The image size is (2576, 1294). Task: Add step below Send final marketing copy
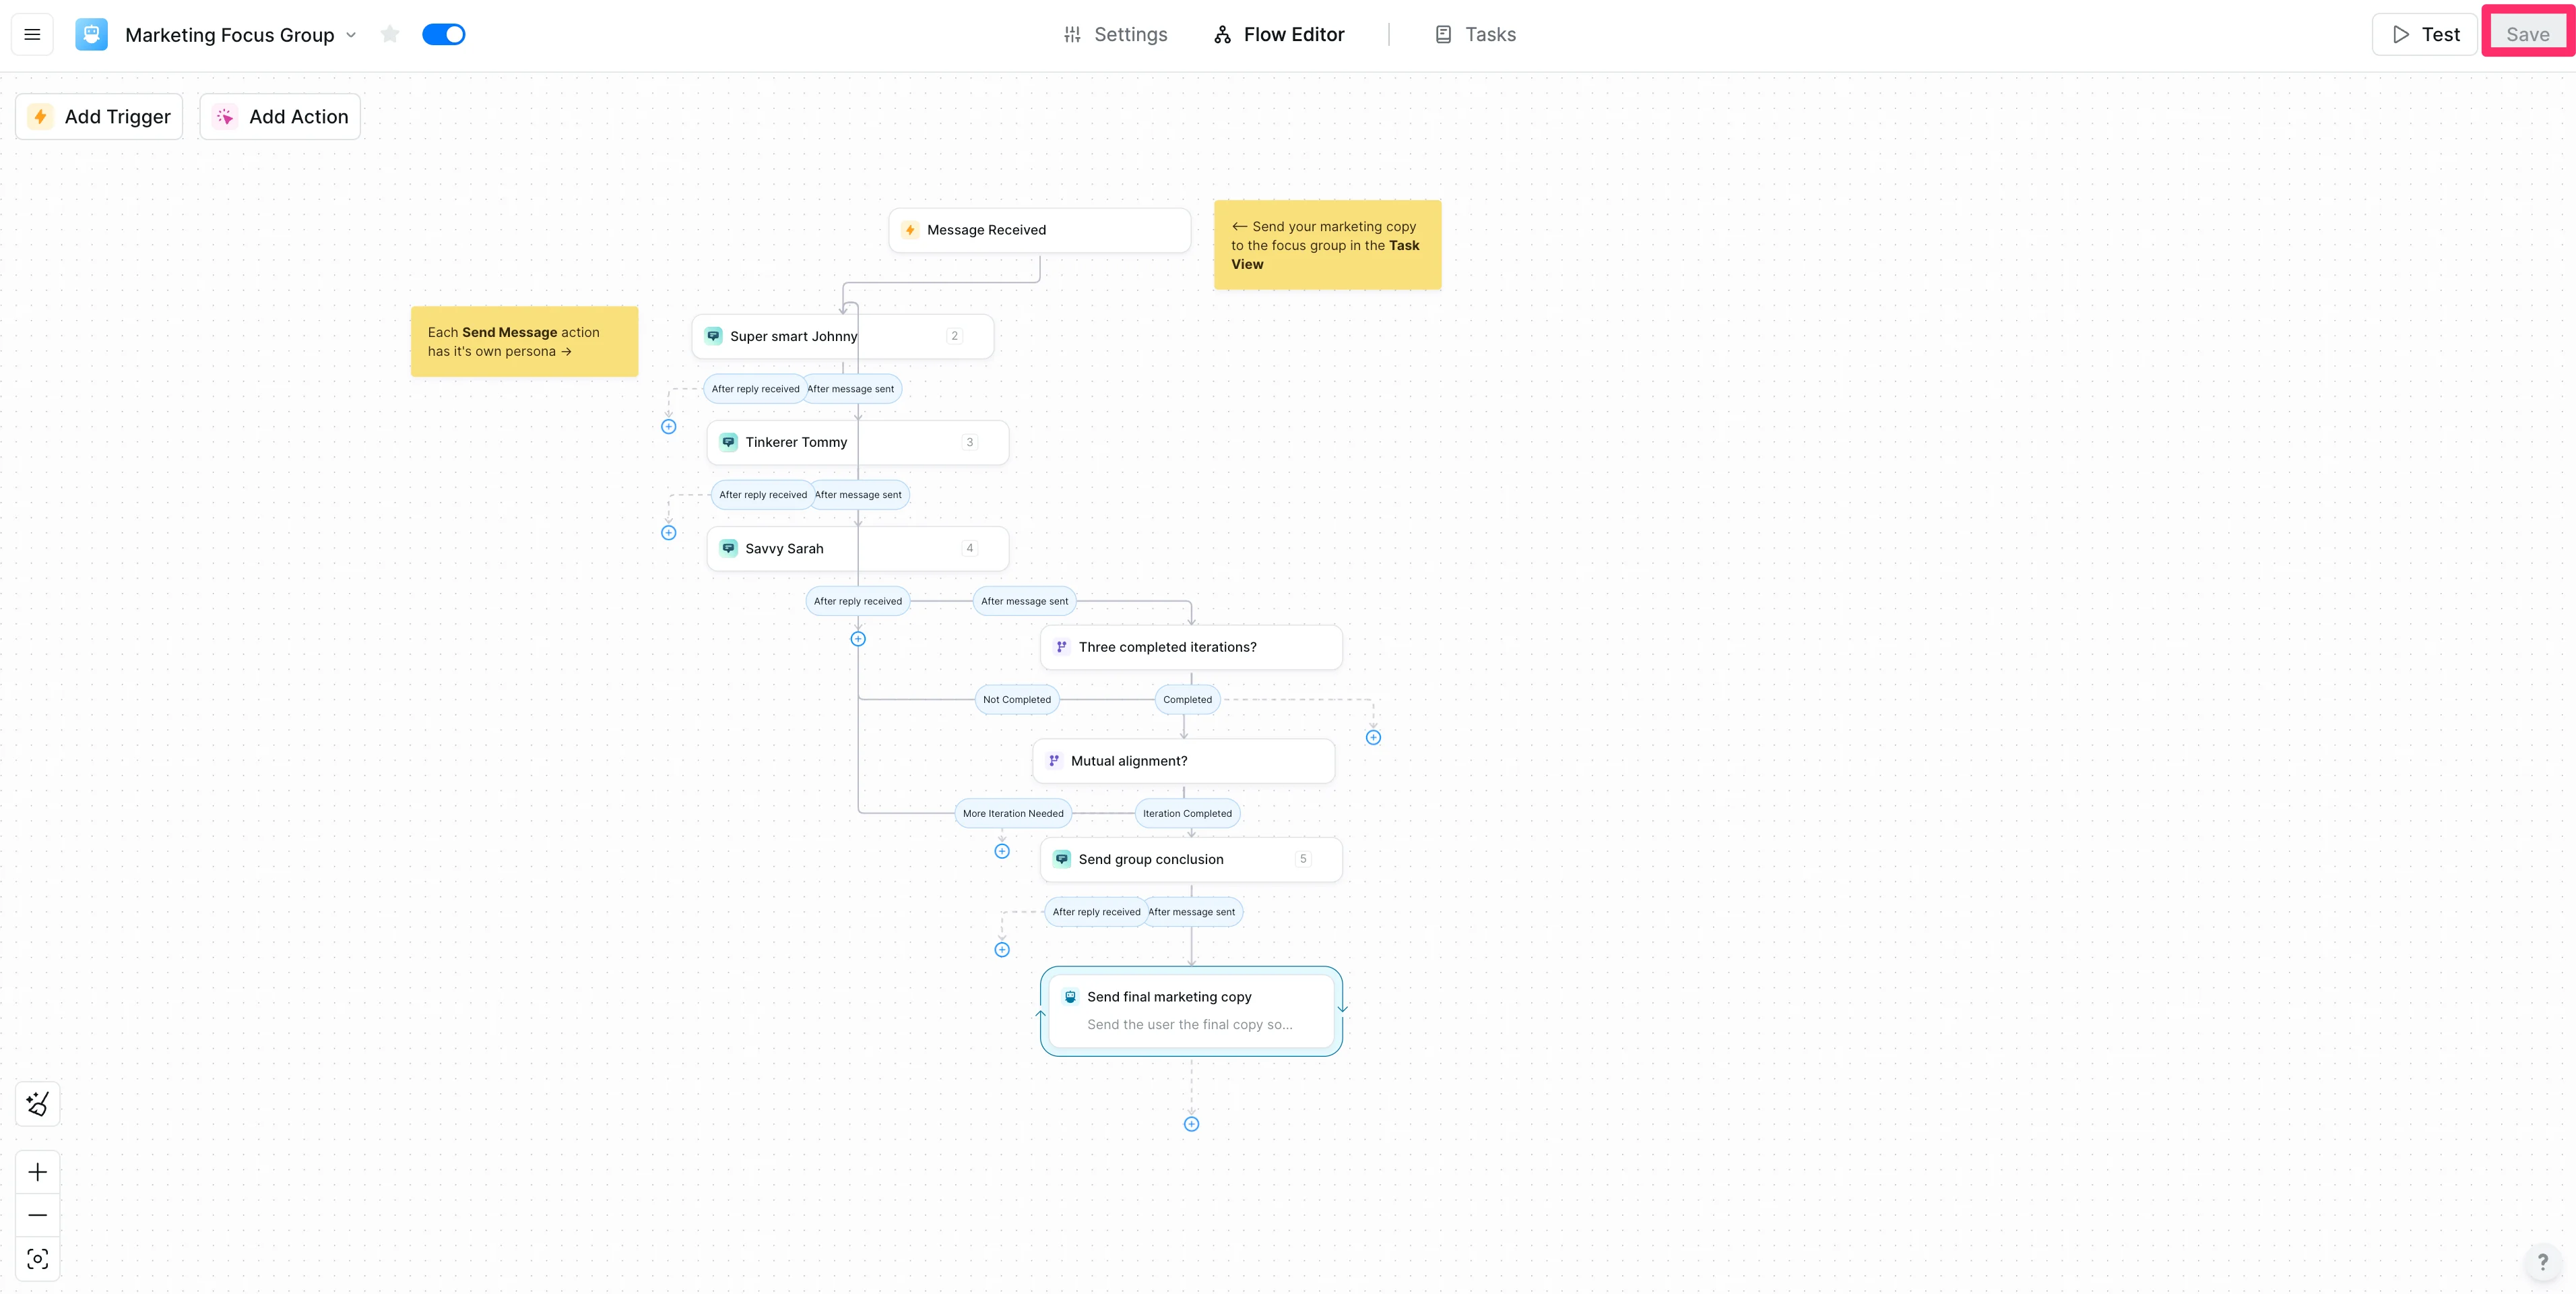pyautogui.click(x=1191, y=1124)
